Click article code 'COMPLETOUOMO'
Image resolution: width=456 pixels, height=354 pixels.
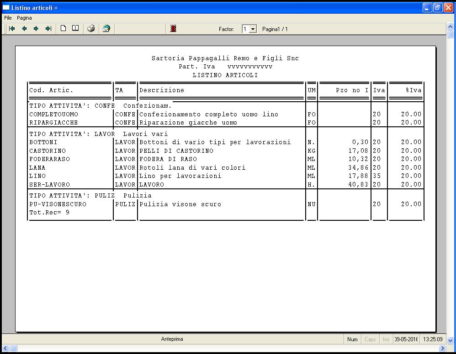(x=54, y=115)
